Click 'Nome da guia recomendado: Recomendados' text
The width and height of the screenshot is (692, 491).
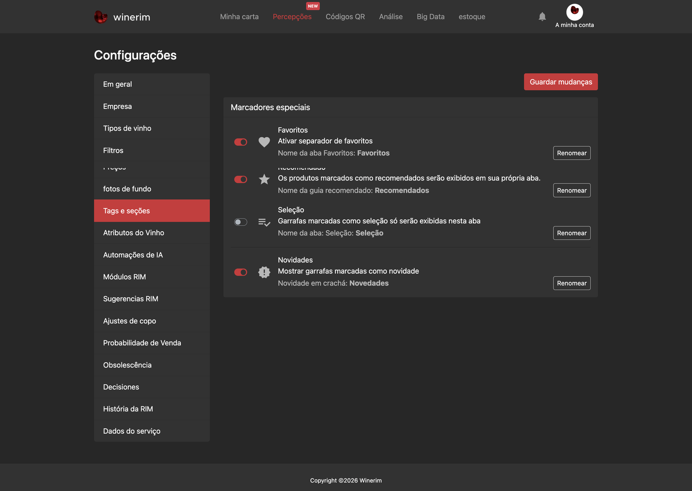click(x=353, y=191)
